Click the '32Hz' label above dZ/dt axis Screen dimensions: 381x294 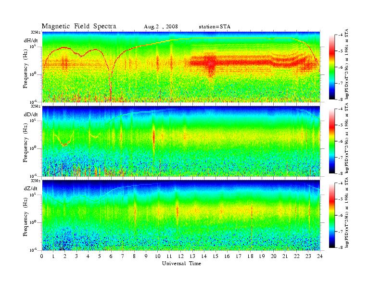tap(36, 181)
